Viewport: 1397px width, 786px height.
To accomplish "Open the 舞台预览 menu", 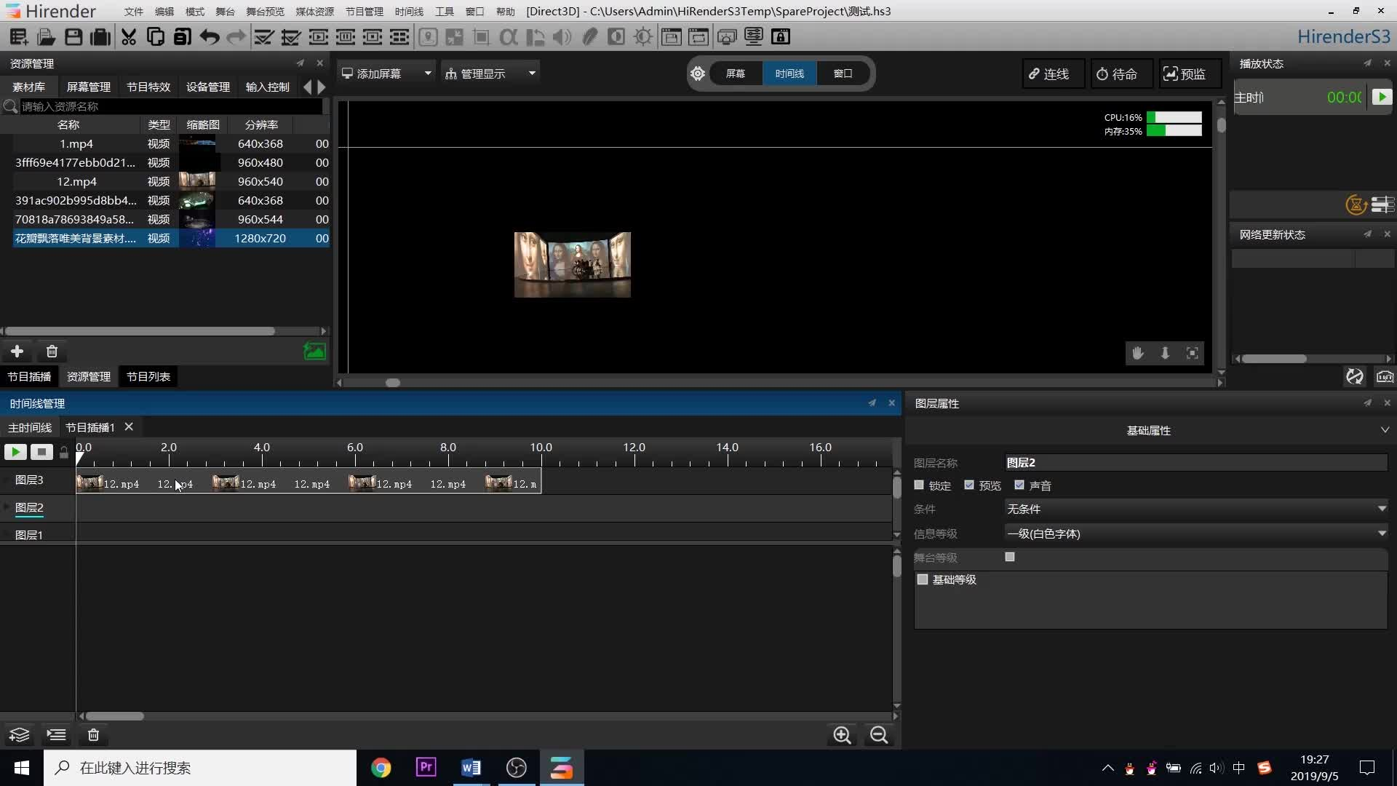I will (265, 12).
